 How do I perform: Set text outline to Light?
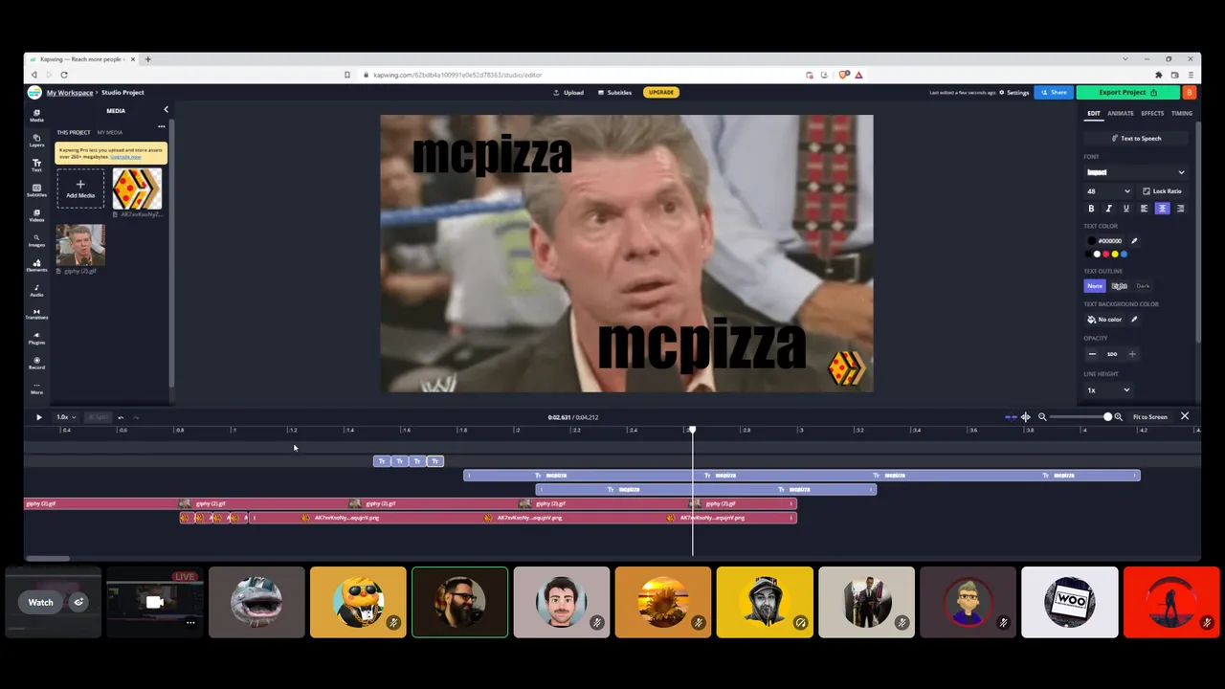point(1119,286)
